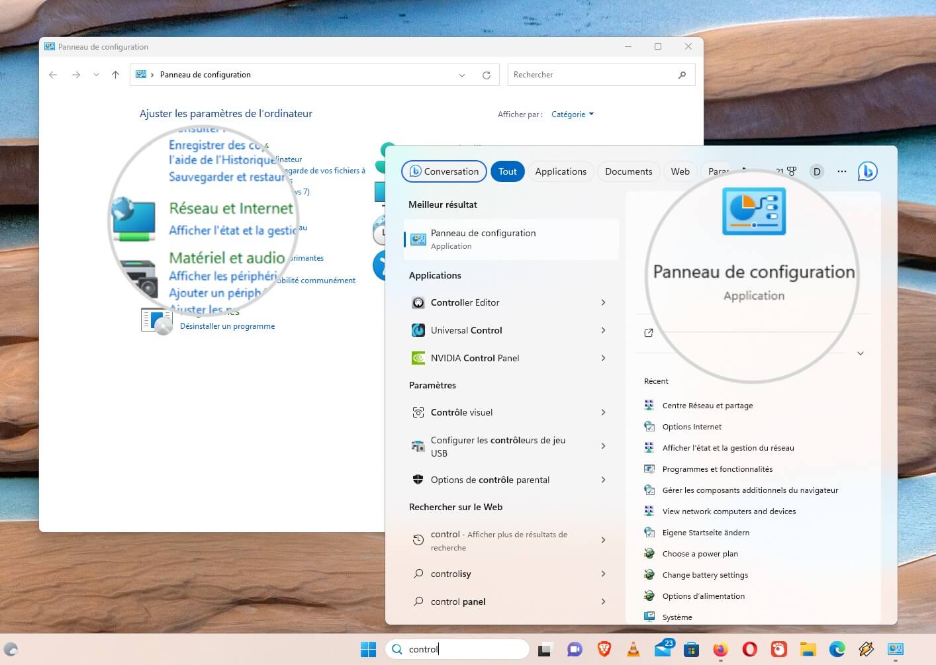
Task: Open Brave browser from taskbar
Action: pos(604,649)
